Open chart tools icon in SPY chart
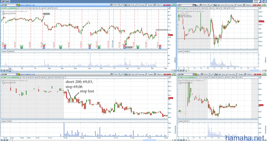Viewport: 267px width, 141px height. [208, 5]
